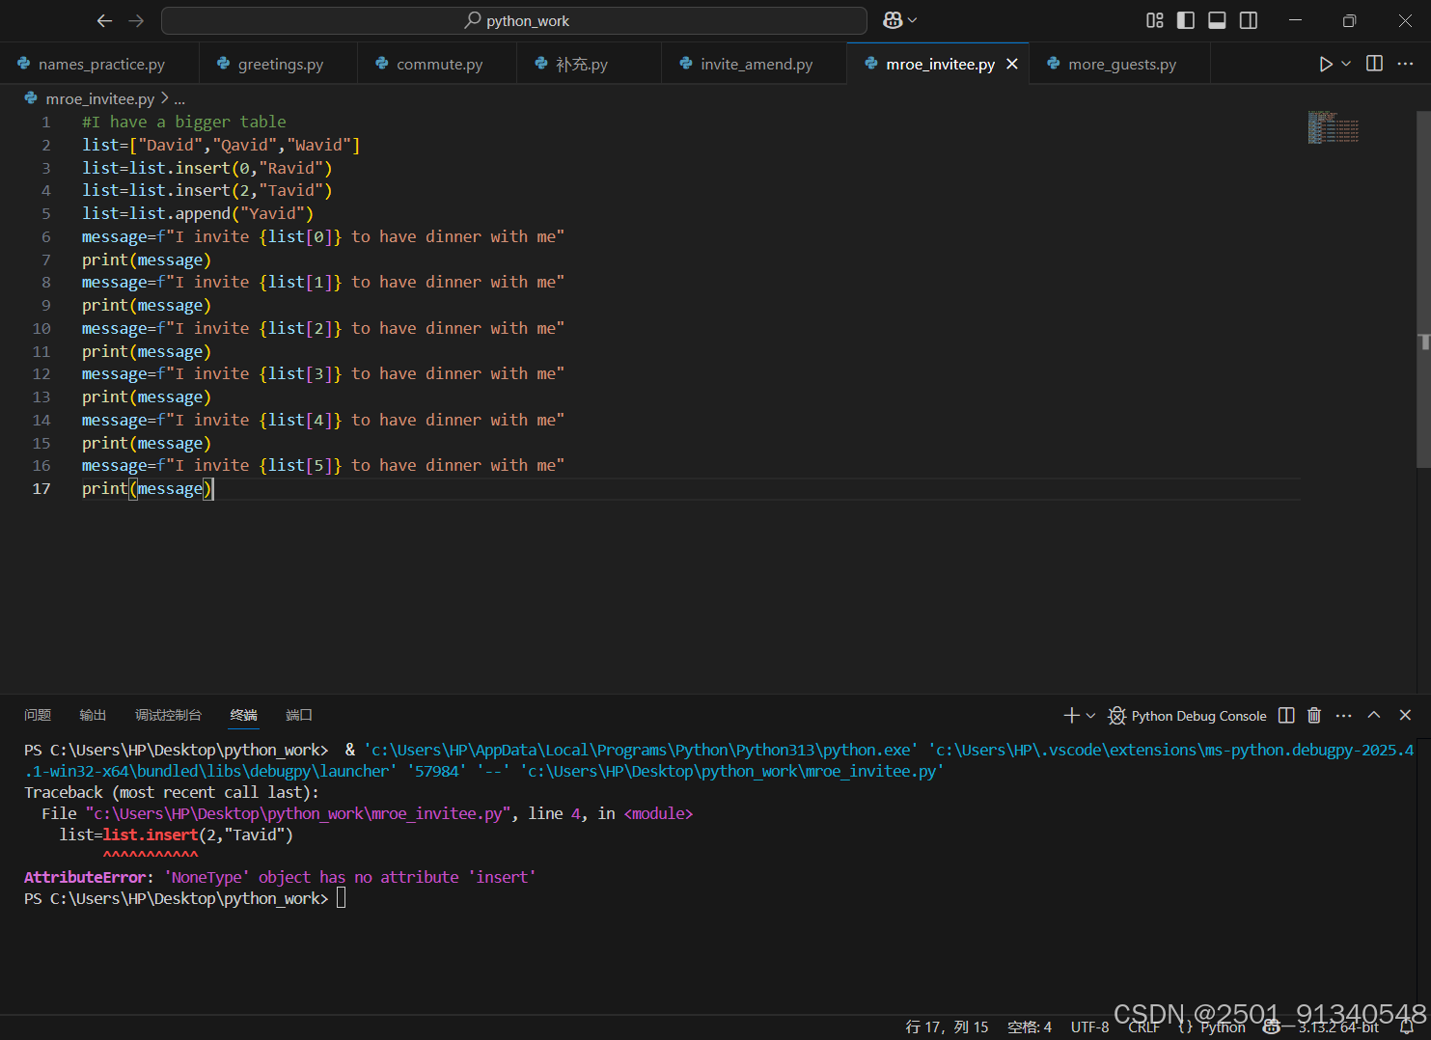Click the python_work search box
Viewport: 1431px width, 1040px height.
(x=514, y=20)
